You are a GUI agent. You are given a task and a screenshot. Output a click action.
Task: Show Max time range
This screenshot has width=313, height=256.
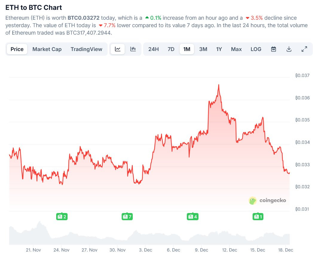[236, 49]
